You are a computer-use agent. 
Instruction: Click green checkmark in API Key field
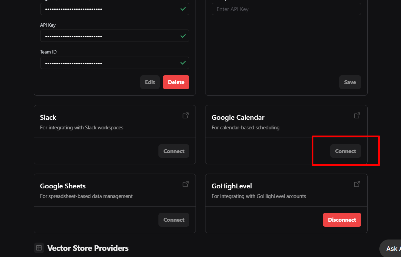[x=183, y=36]
